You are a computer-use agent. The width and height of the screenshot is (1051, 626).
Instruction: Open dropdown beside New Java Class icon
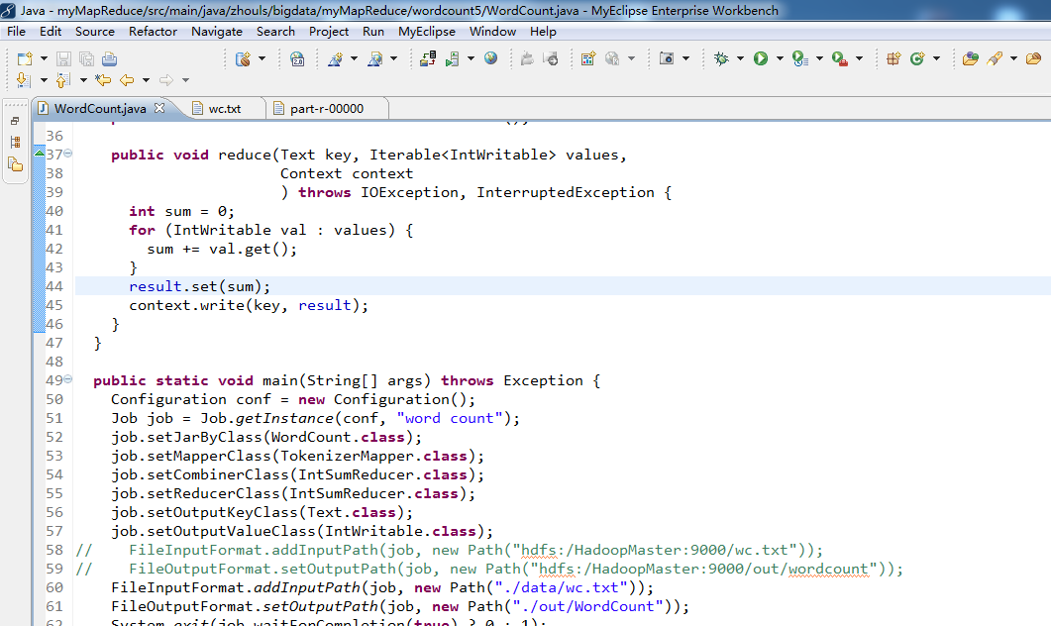click(x=936, y=59)
